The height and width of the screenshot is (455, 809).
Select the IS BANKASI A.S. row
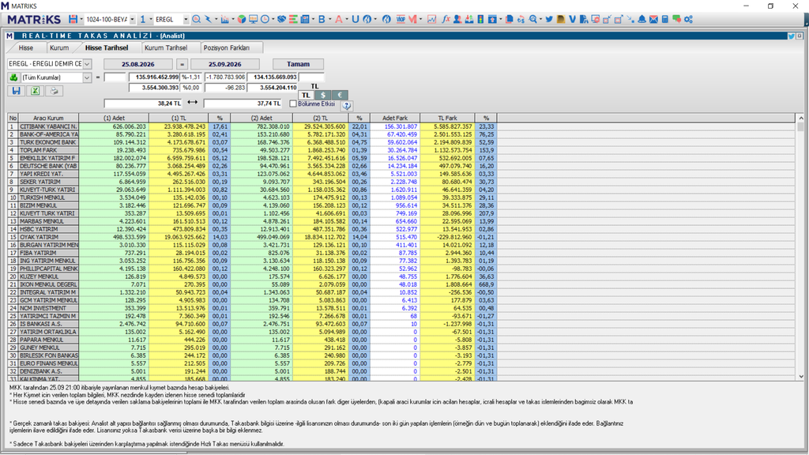click(x=252, y=324)
